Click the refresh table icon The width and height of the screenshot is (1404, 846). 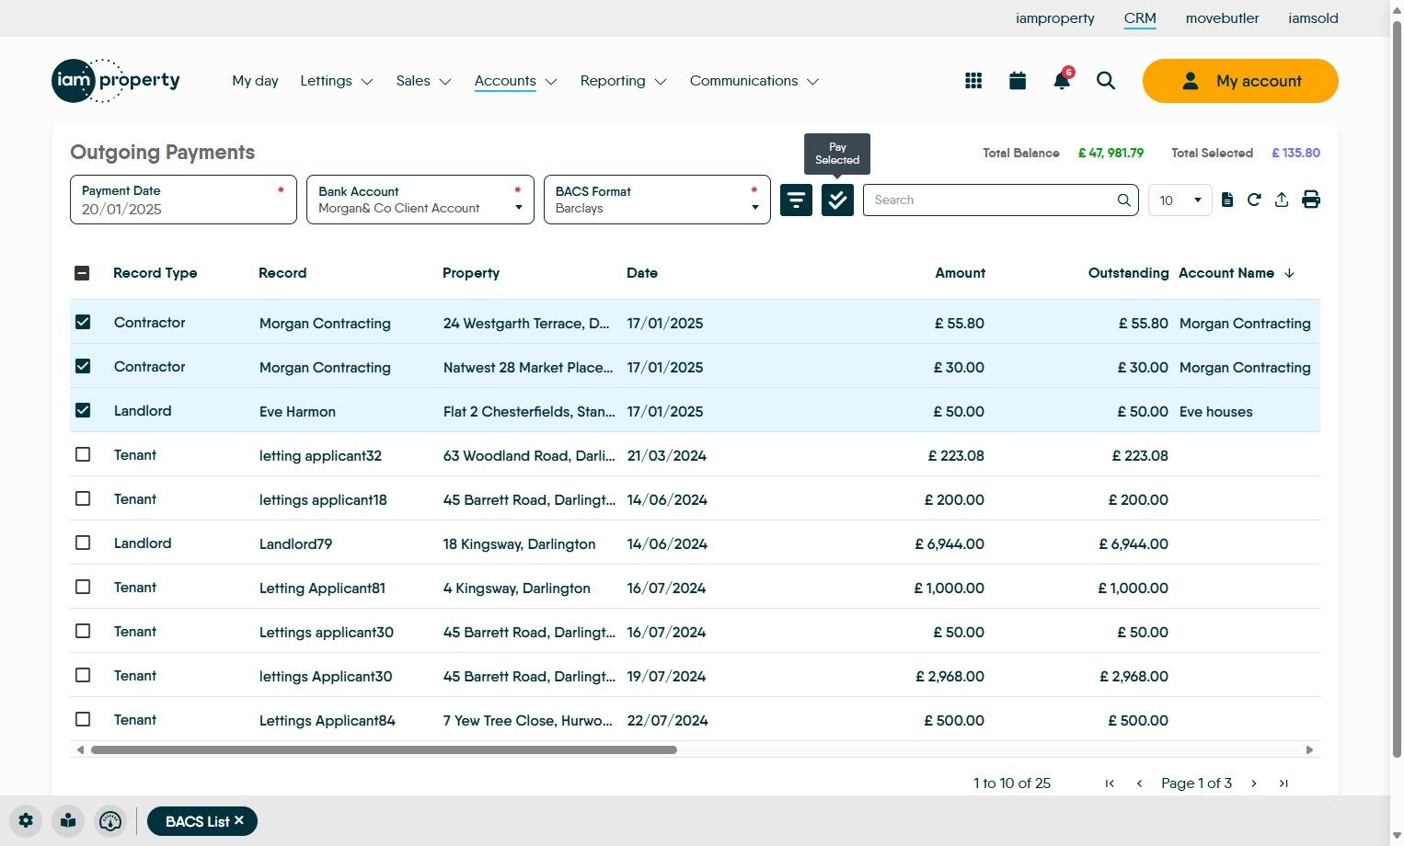pyautogui.click(x=1254, y=200)
